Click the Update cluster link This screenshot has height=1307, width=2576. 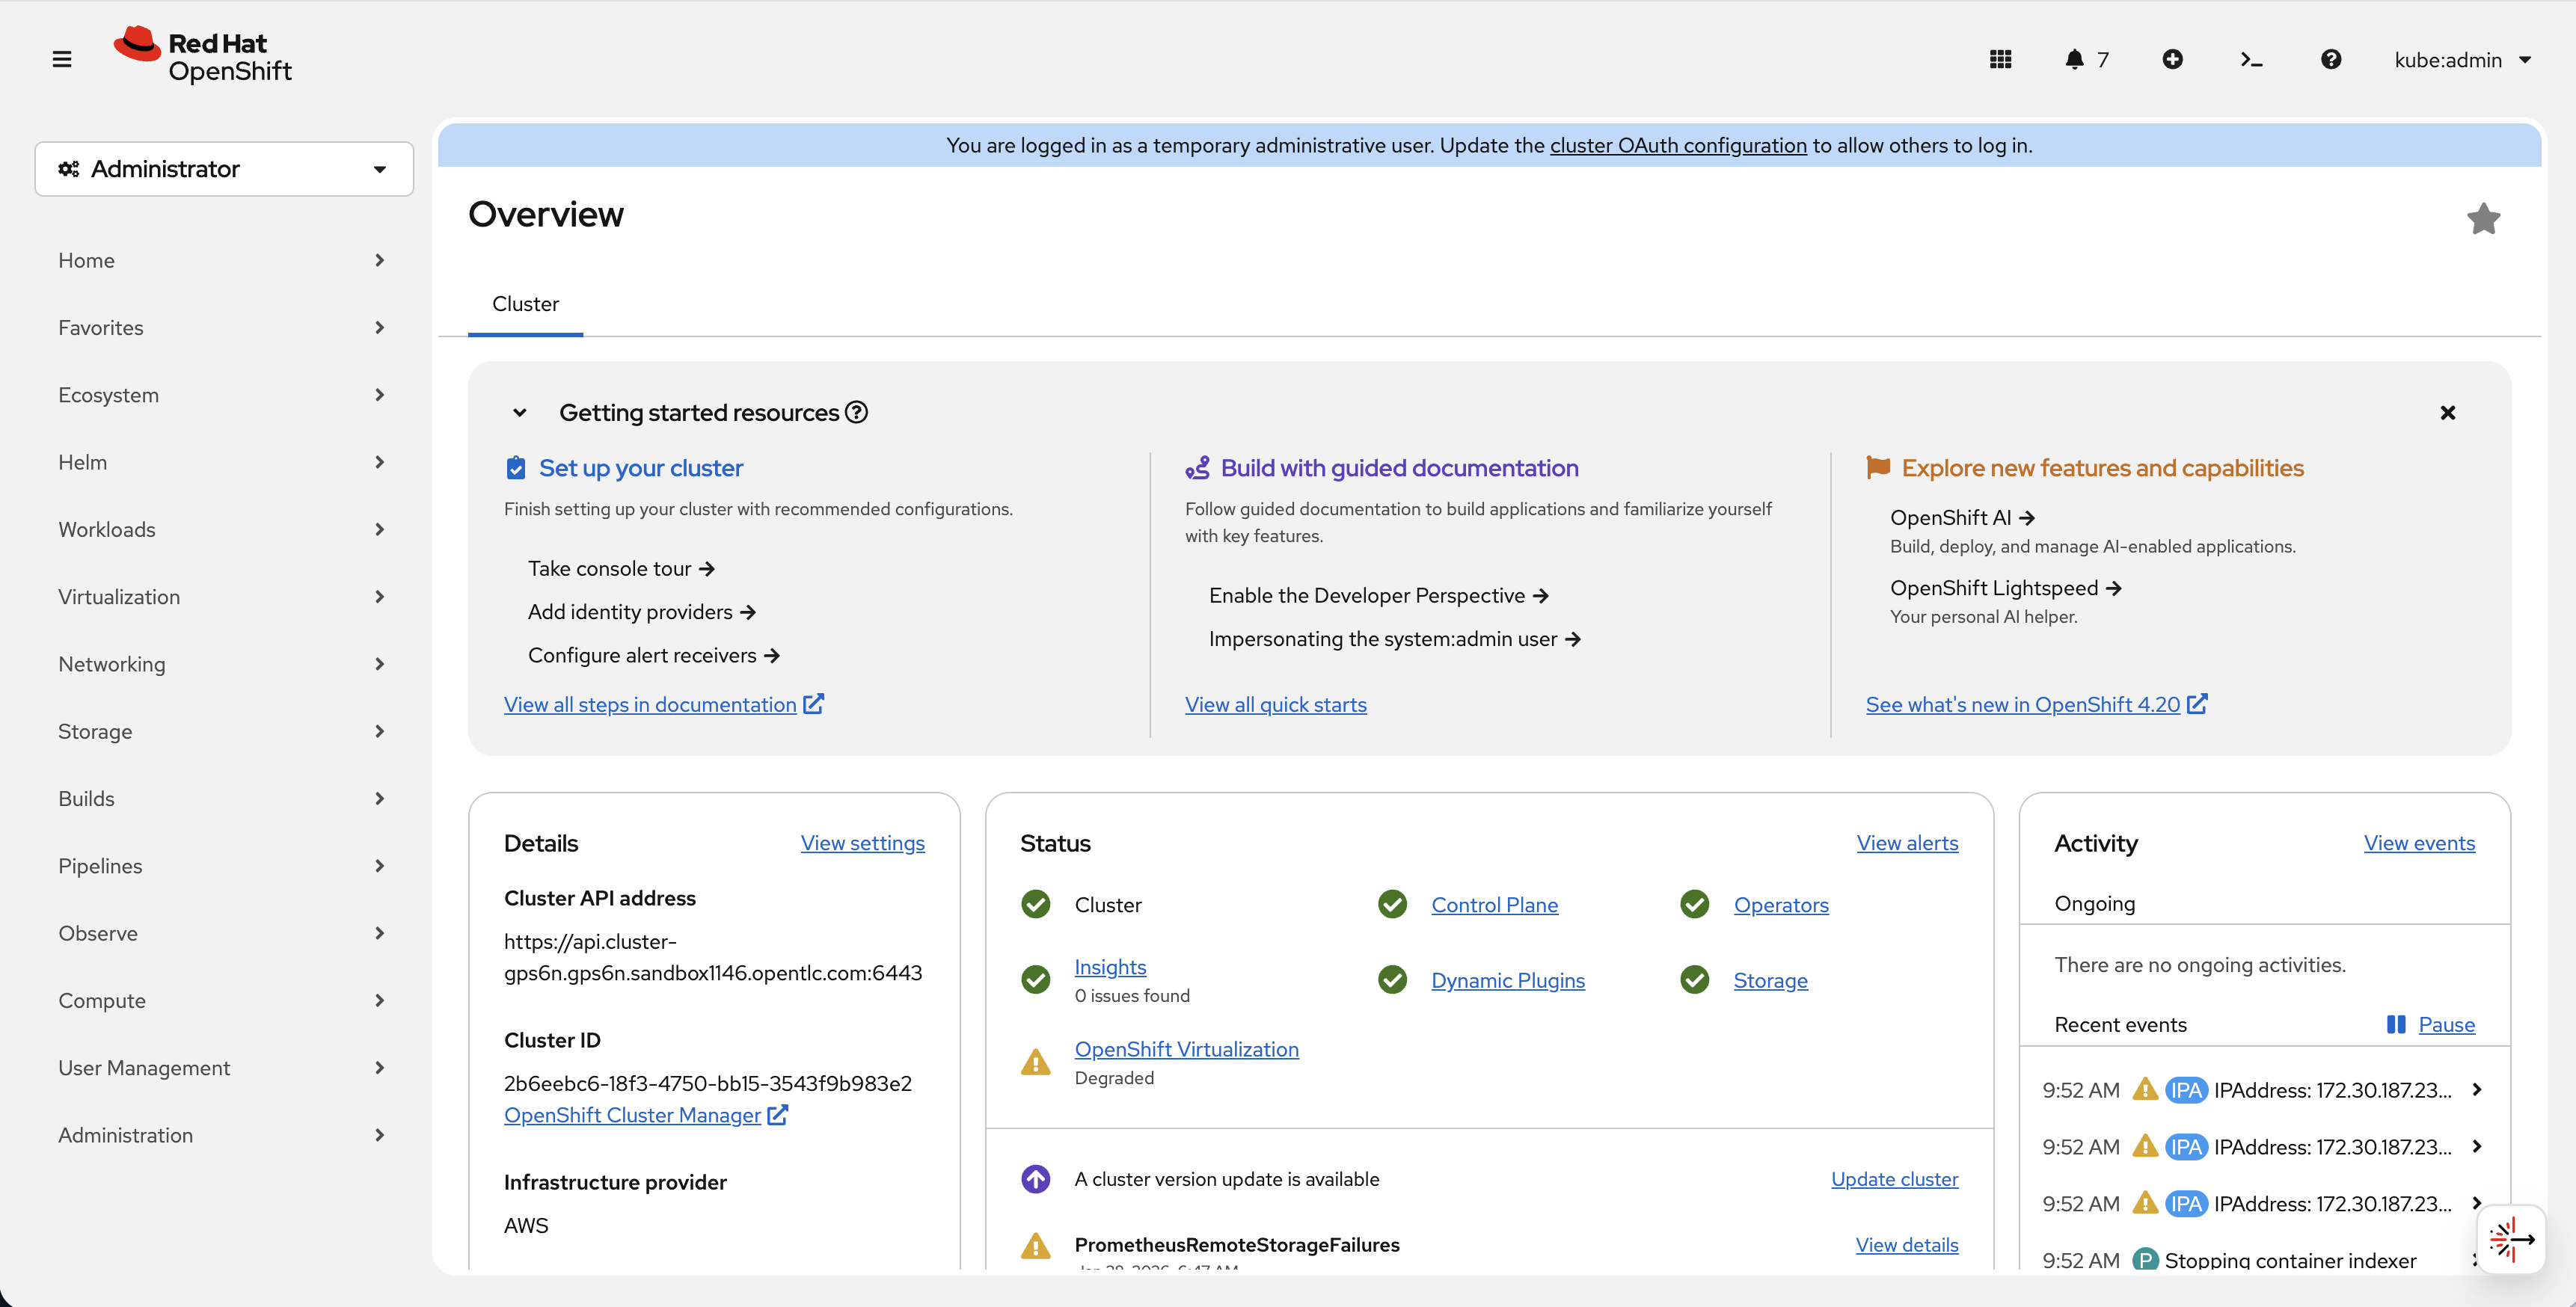pos(1894,1179)
